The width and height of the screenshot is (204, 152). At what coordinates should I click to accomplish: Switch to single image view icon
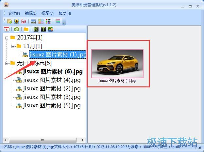[33, 22]
